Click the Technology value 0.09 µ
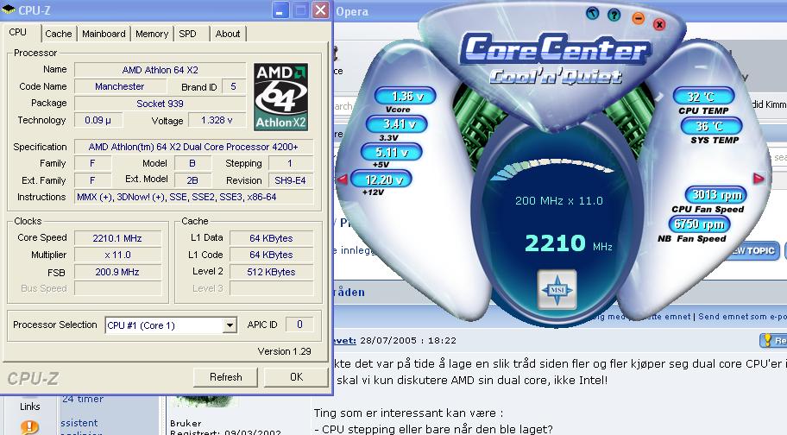This screenshot has height=435, width=787. 98,120
